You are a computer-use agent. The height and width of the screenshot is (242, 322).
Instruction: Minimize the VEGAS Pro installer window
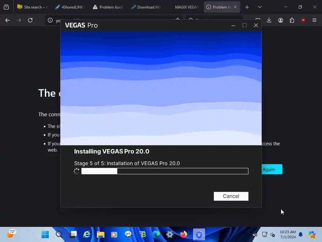pyautogui.click(x=233, y=25)
